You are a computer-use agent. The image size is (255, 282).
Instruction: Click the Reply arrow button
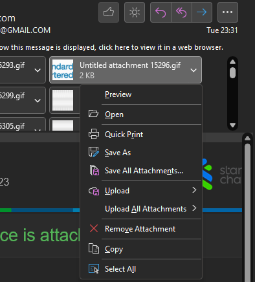coord(161,12)
